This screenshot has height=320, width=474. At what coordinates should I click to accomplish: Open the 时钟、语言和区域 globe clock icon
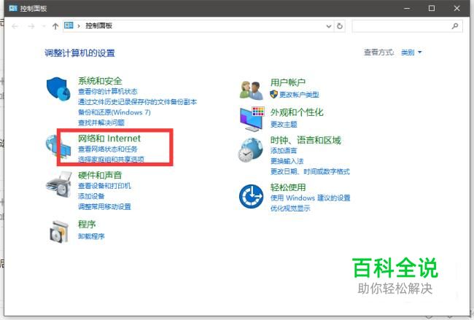(x=250, y=150)
